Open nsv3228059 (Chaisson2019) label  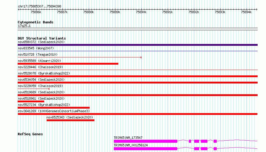click(x=40, y=86)
